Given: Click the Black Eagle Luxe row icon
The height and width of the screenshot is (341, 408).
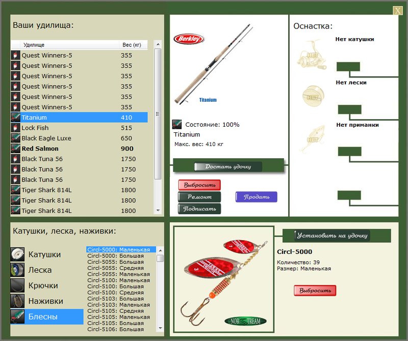Looking at the screenshot, I should pos(15,138).
